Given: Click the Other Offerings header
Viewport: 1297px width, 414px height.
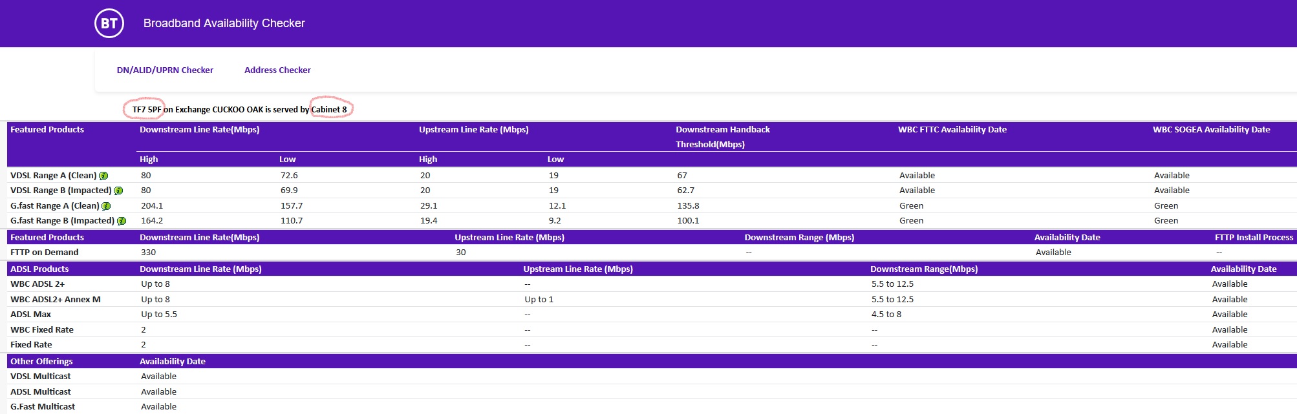Looking at the screenshot, I should pos(41,361).
